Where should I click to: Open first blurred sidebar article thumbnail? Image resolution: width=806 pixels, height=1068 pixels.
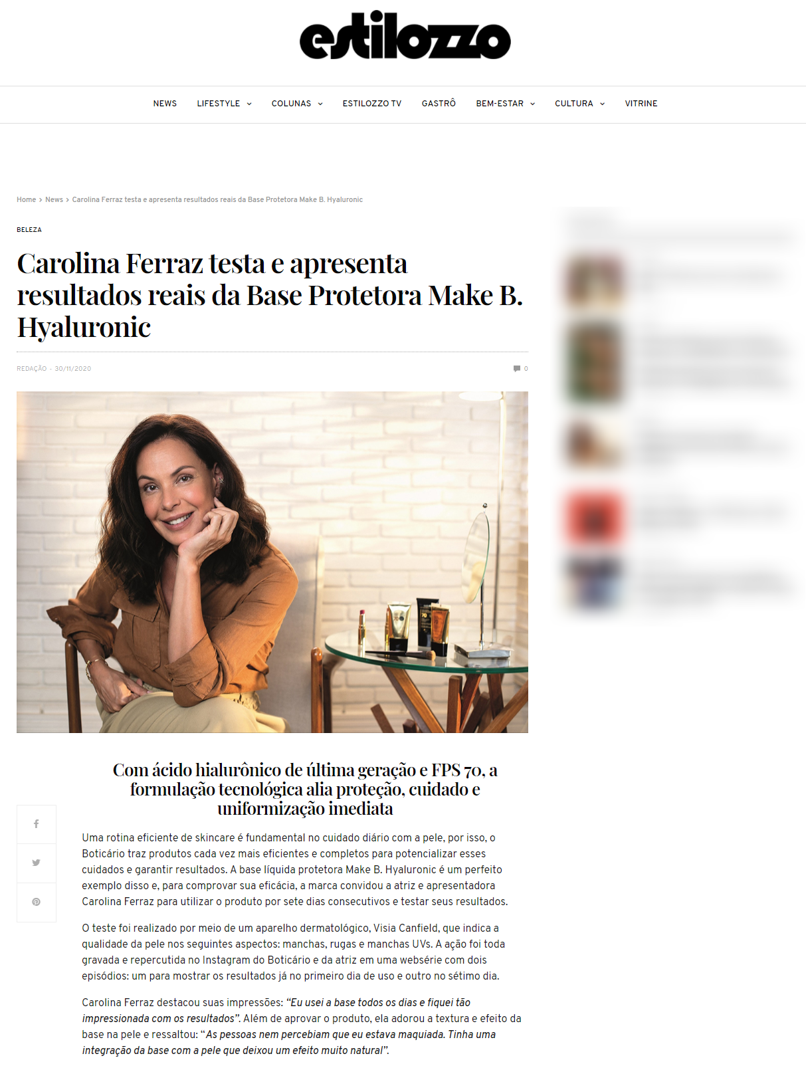tap(595, 281)
